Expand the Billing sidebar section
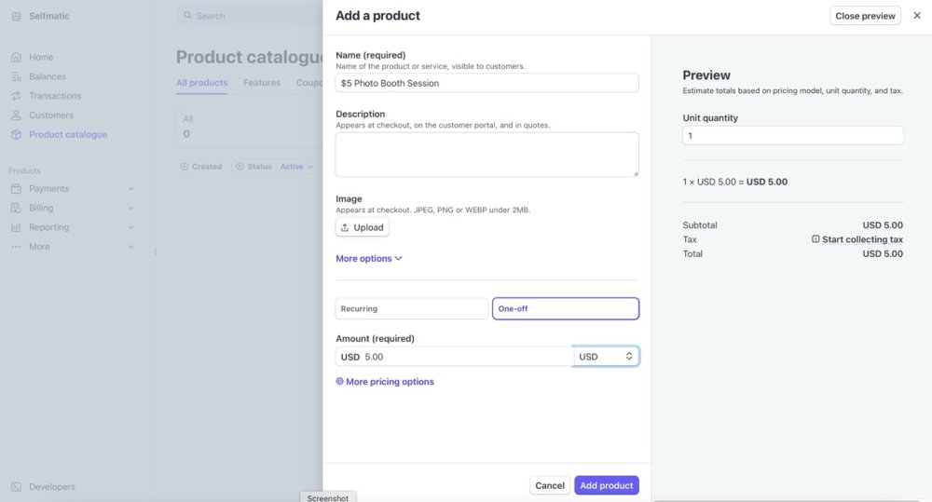 click(130, 208)
